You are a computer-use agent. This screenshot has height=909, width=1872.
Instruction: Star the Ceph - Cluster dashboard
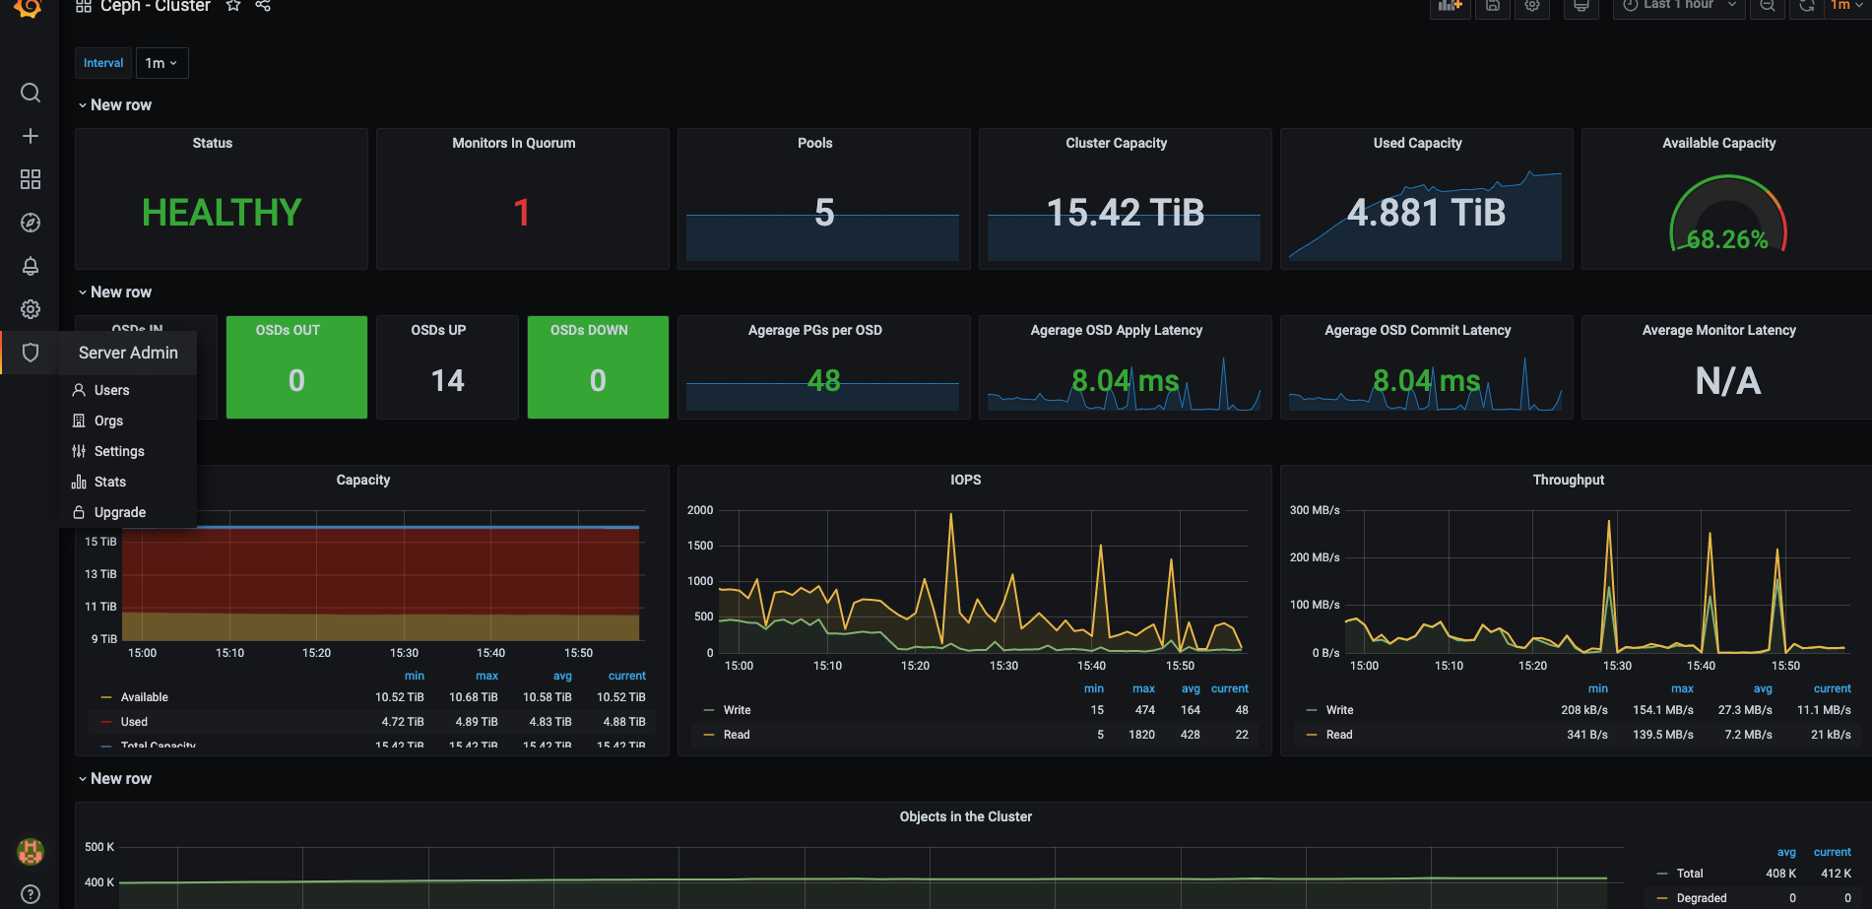tap(233, 6)
